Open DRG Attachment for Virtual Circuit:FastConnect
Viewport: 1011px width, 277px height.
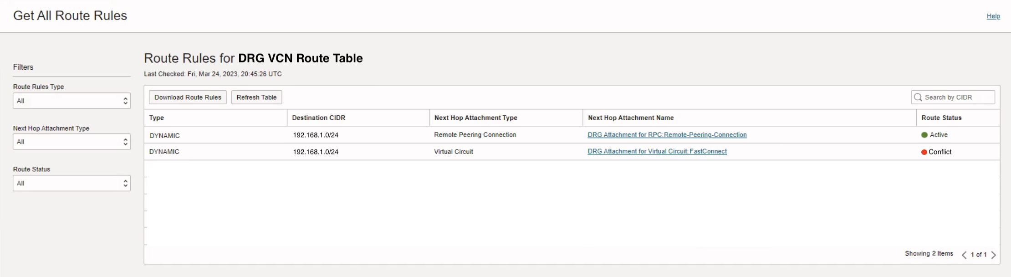[657, 151]
